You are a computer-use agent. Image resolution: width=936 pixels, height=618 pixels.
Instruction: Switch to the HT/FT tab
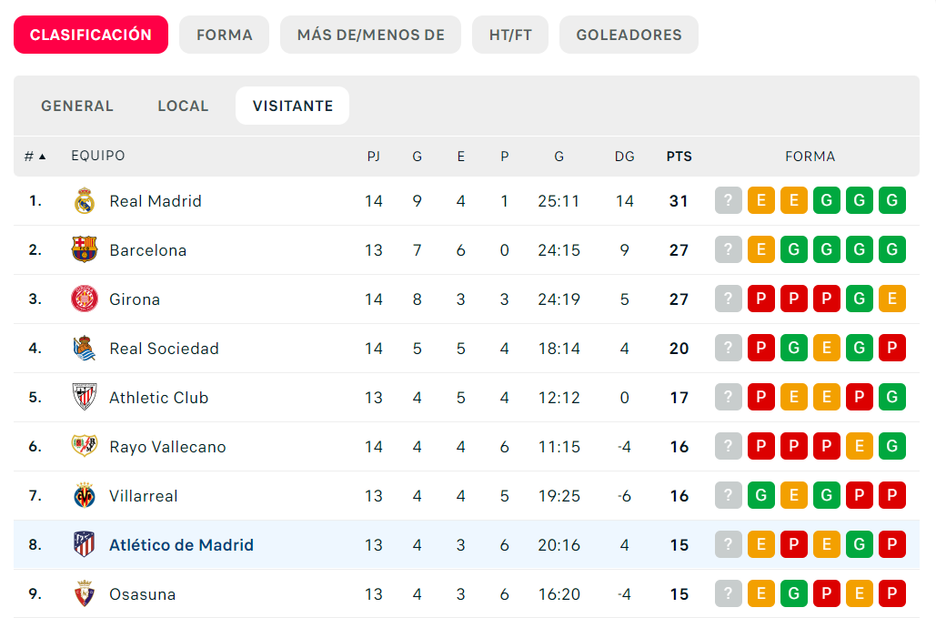pyautogui.click(x=509, y=35)
